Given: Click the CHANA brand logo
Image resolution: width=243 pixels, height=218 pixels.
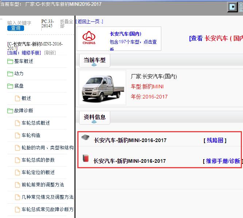Looking at the screenshot, I should click(89, 38).
